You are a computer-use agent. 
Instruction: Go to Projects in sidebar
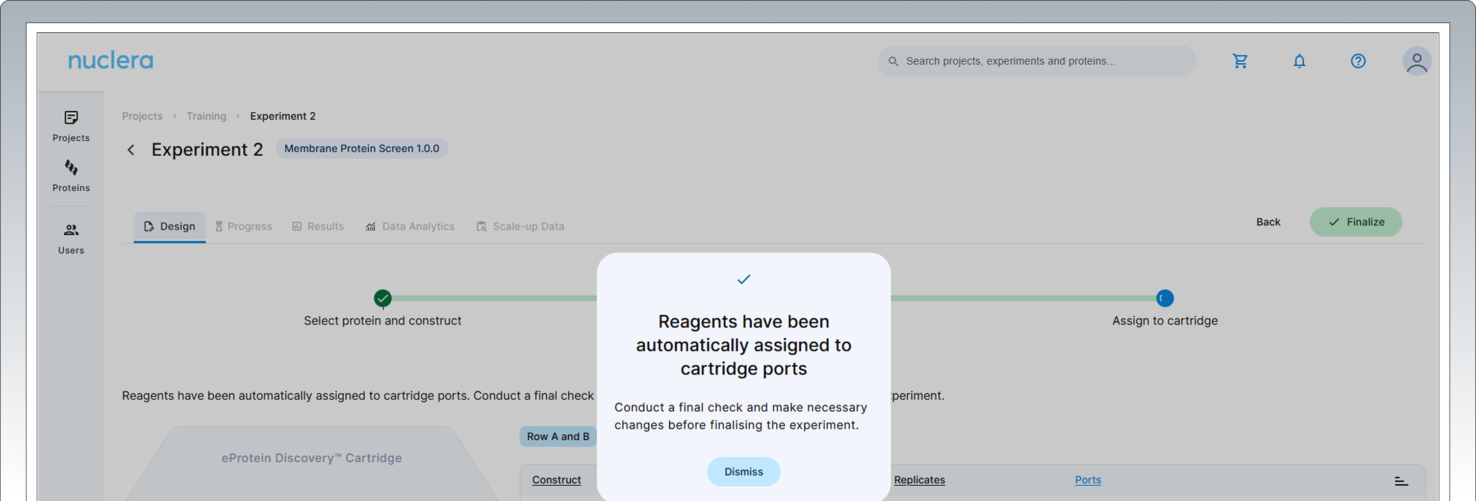coord(71,126)
